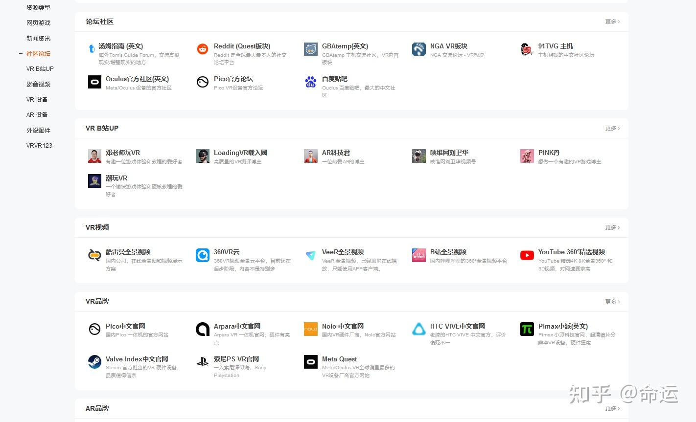Open the Oculus官方社区 icon
Viewport: 696px width, 422px height.
pos(94,82)
